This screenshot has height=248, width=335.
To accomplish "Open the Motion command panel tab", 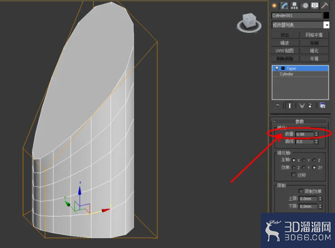I will point(305,6).
